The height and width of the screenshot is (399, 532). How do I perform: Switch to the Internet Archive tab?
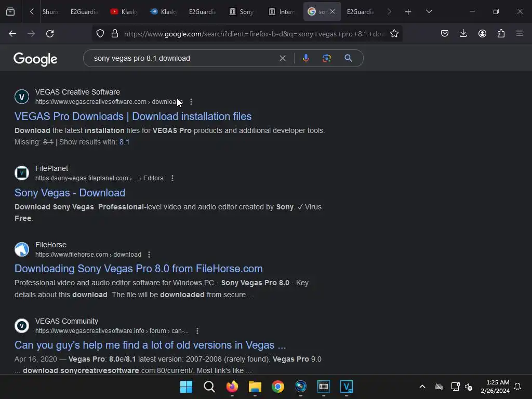(x=282, y=12)
